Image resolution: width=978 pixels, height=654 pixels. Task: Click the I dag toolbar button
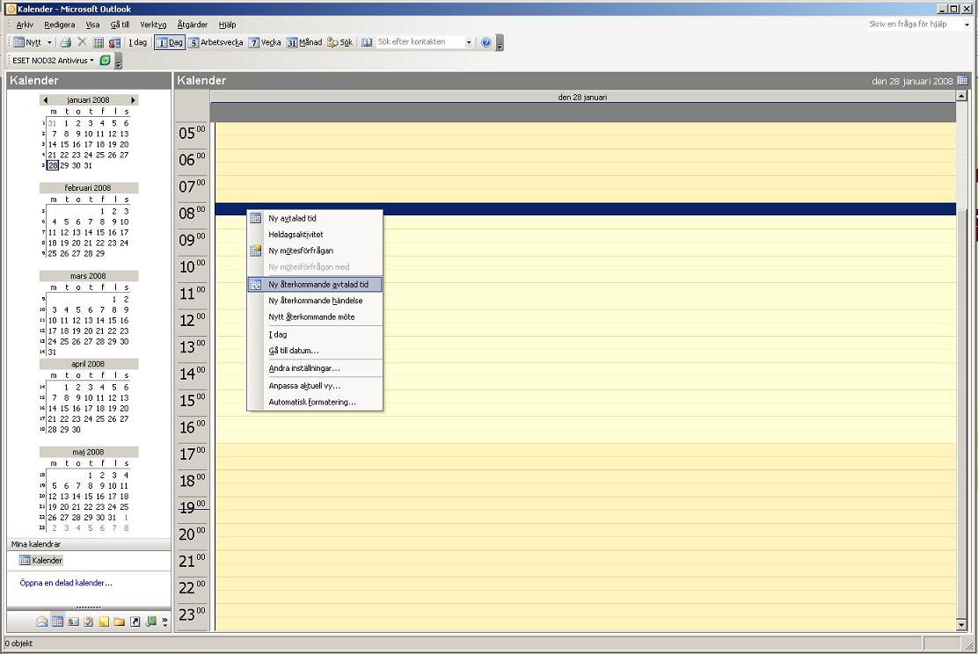coord(138,42)
